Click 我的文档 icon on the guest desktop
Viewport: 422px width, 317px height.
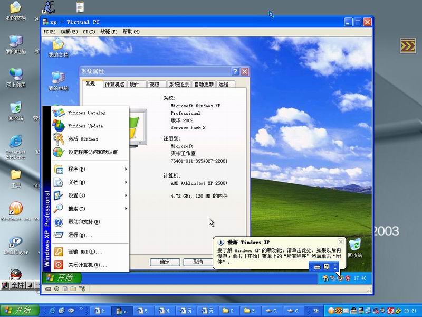[x=59, y=48]
